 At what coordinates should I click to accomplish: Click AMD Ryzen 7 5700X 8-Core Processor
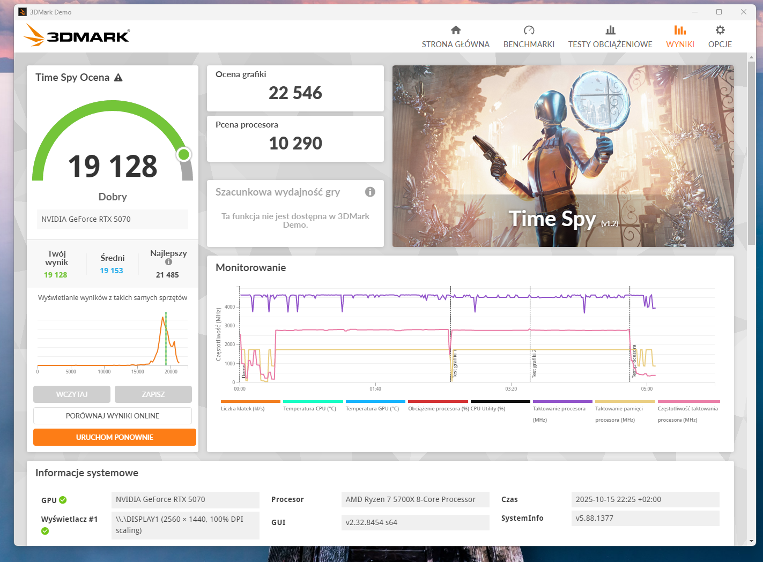pos(416,499)
